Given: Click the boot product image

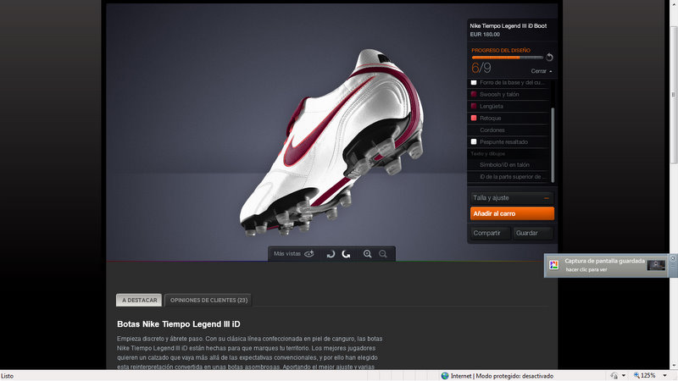Looking at the screenshot, I should pyautogui.click(x=331, y=142).
